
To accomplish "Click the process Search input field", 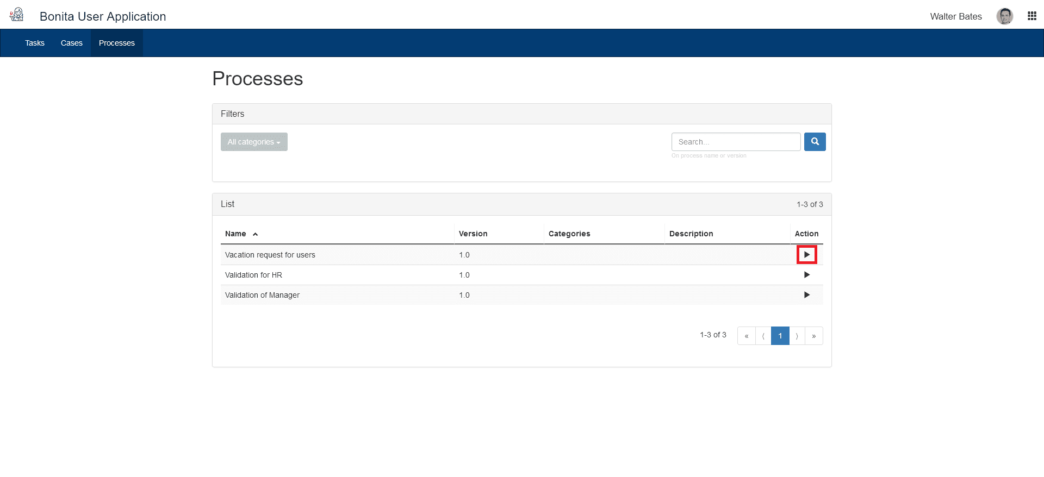I will coord(736,142).
